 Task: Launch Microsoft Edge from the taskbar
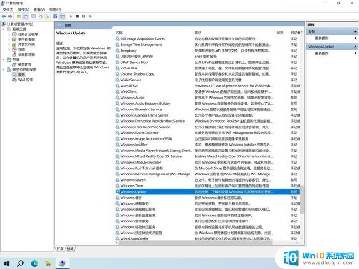tap(34, 263)
